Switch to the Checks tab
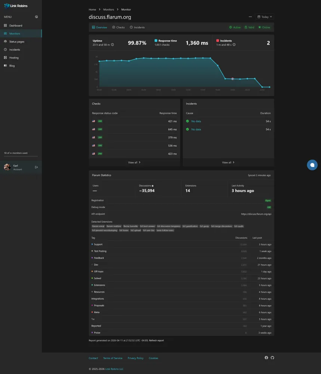 [x=118, y=27]
